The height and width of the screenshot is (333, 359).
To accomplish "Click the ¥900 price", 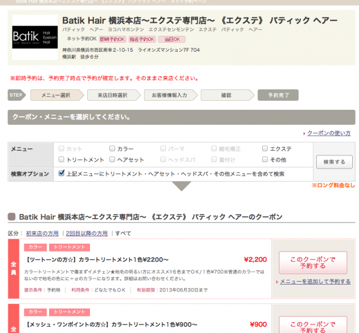I will (x=258, y=324).
